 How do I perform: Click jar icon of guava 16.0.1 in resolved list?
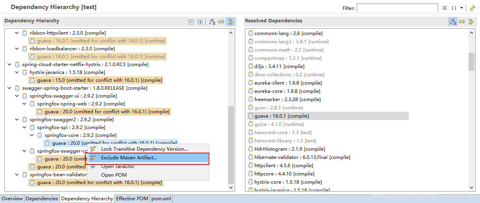coord(250,116)
